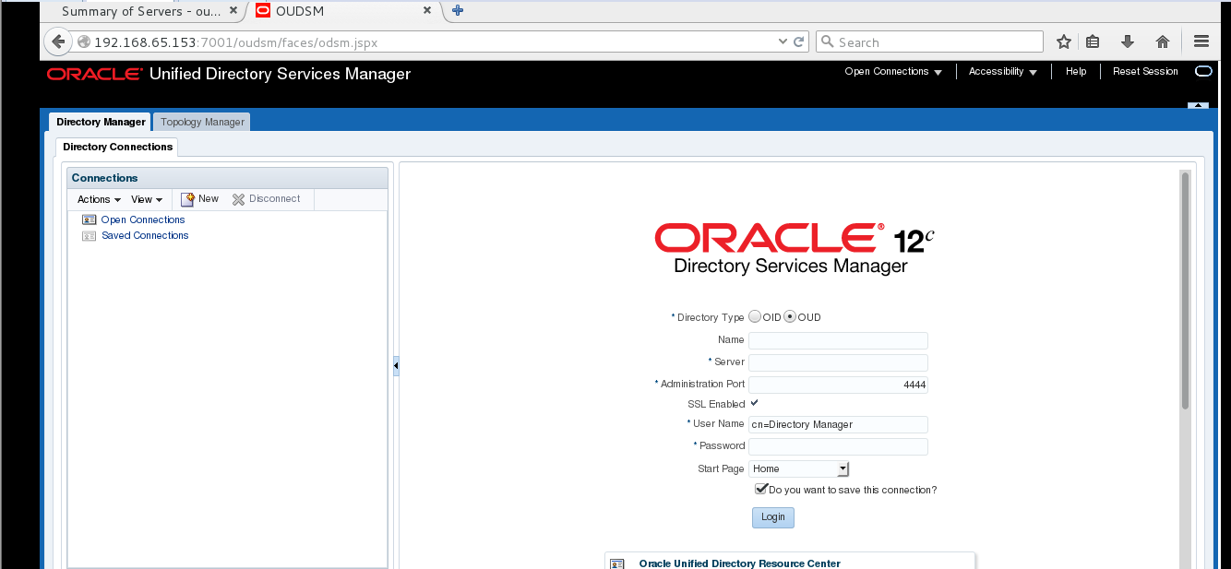1231x569 pixels.
Task: Select the Saved Connections tree icon
Action: [x=89, y=235]
